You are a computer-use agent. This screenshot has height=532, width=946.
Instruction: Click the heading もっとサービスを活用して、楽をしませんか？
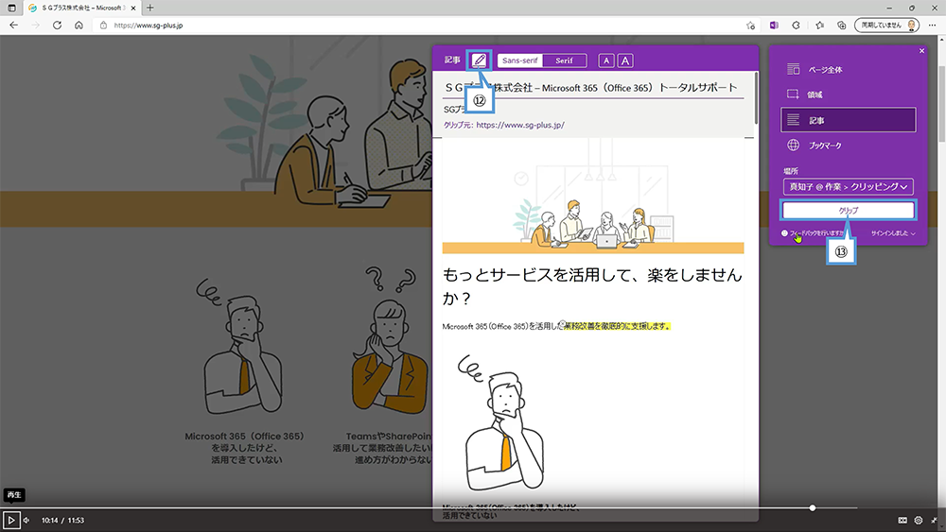click(592, 286)
